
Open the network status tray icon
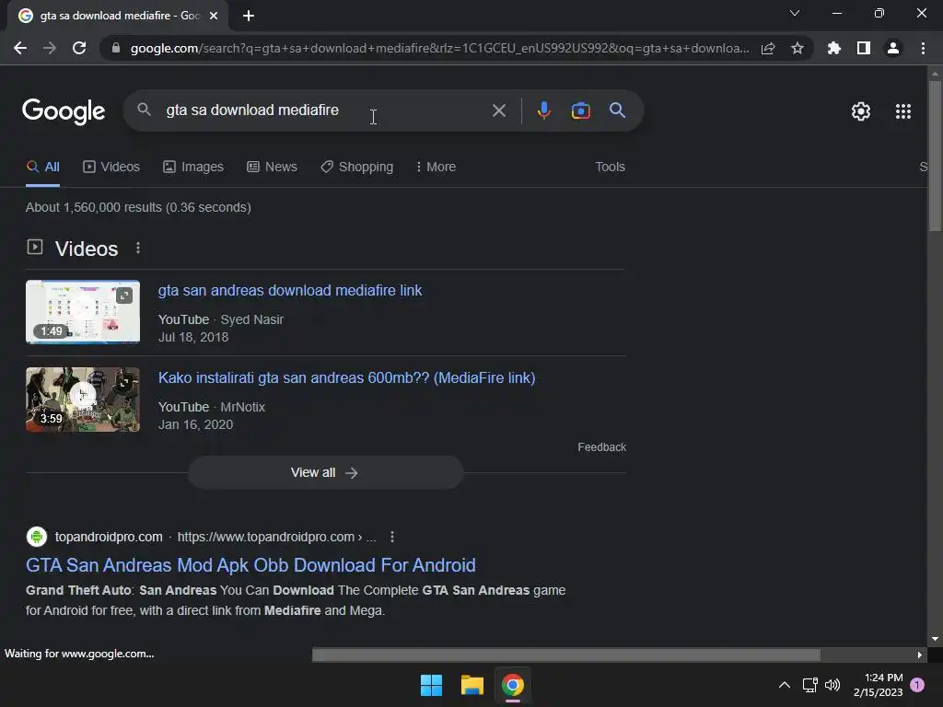(x=809, y=685)
